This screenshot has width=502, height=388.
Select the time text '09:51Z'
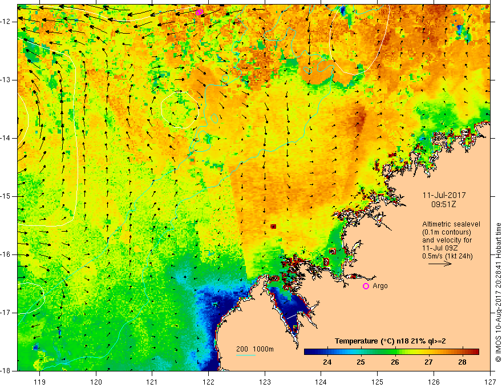443,204
